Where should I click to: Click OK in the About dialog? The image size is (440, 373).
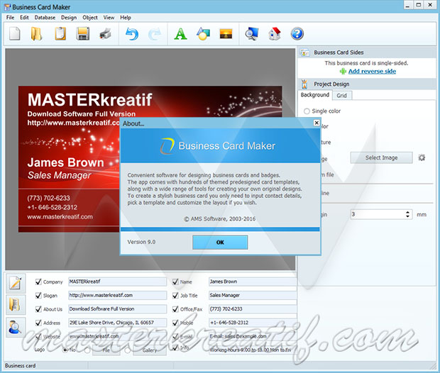click(x=220, y=243)
